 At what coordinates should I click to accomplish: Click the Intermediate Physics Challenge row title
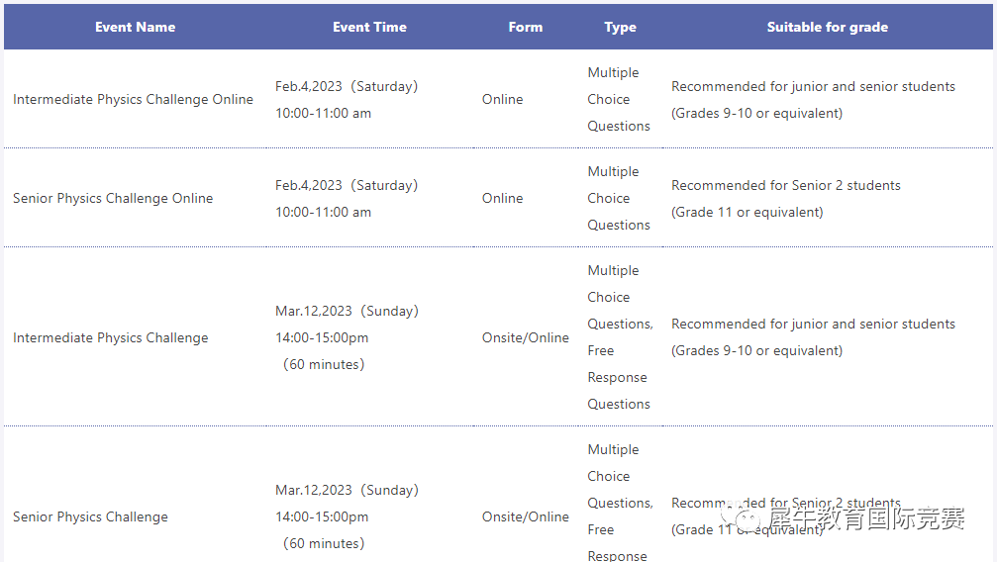coord(110,337)
